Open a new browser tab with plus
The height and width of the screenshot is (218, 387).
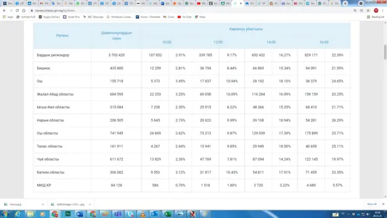click(345, 4)
